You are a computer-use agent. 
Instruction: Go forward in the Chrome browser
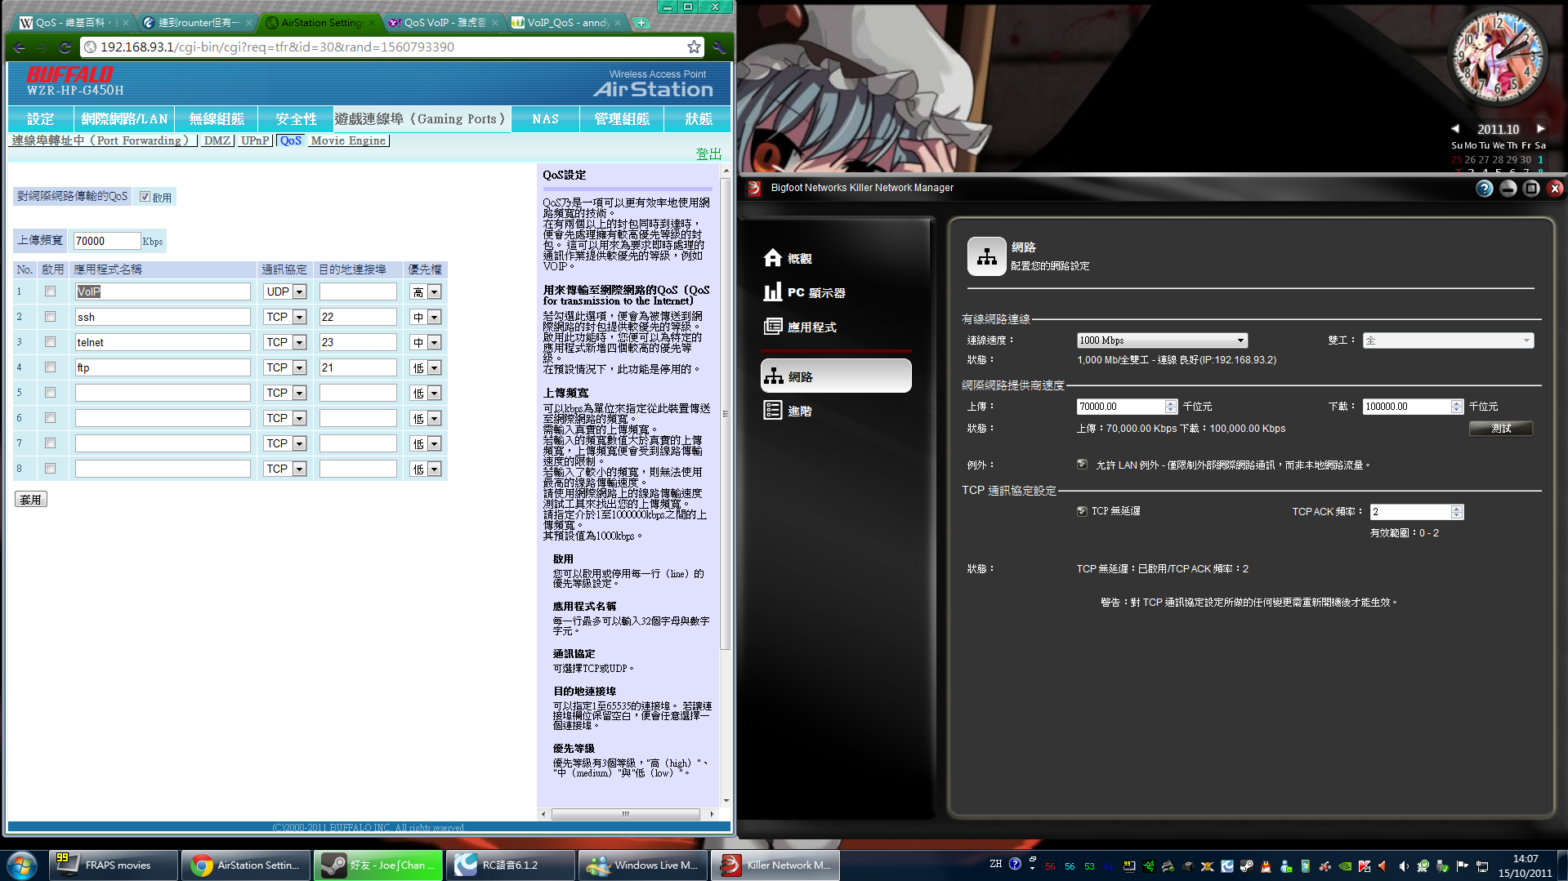[42, 47]
